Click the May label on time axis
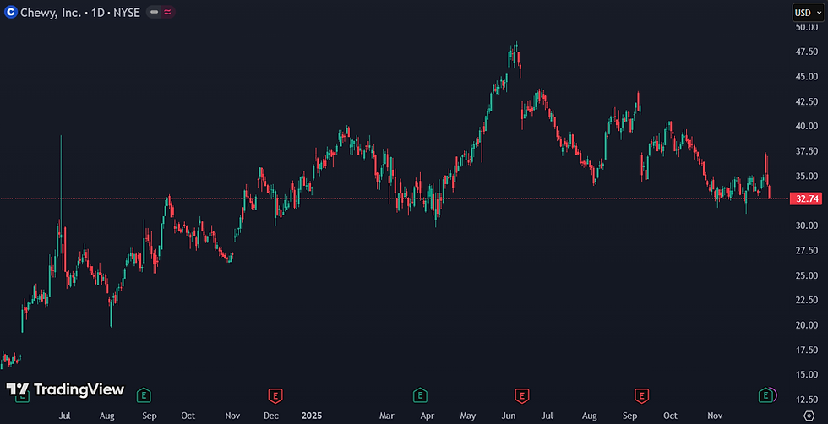The height and width of the screenshot is (424, 828). (x=468, y=416)
